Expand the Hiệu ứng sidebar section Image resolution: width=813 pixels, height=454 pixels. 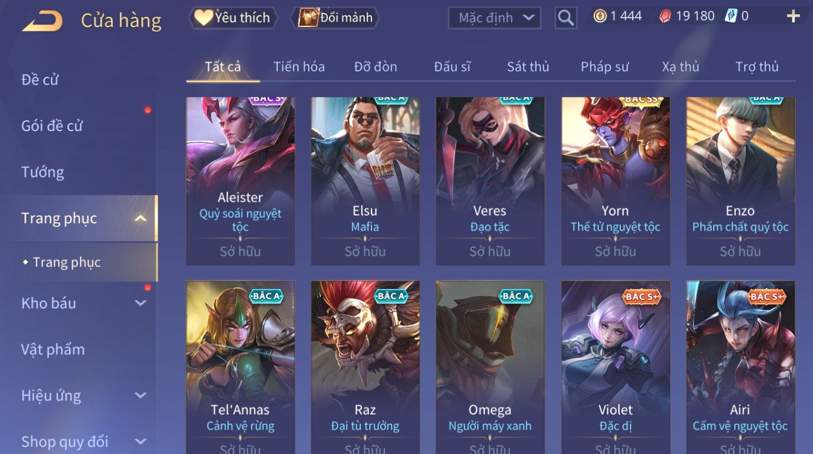140,395
